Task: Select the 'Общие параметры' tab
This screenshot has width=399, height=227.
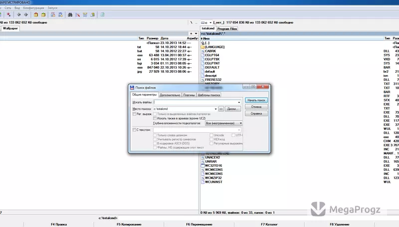Action: click(x=144, y=95)
